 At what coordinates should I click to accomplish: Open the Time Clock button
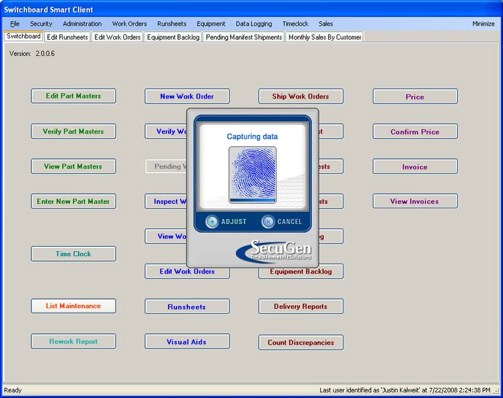coord(74,254)
